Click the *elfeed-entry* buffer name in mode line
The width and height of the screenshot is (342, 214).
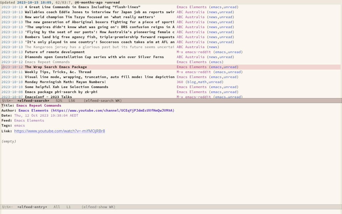pyautogui.click(x=32, y=207)
